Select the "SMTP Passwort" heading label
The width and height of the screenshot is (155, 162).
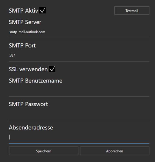point(28,104)
